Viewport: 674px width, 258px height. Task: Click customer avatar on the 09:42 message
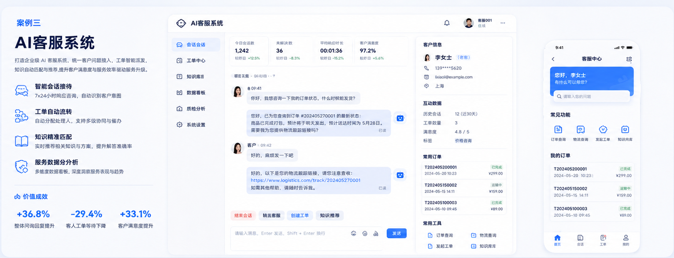pyautogui.click(x=237, y=148)
